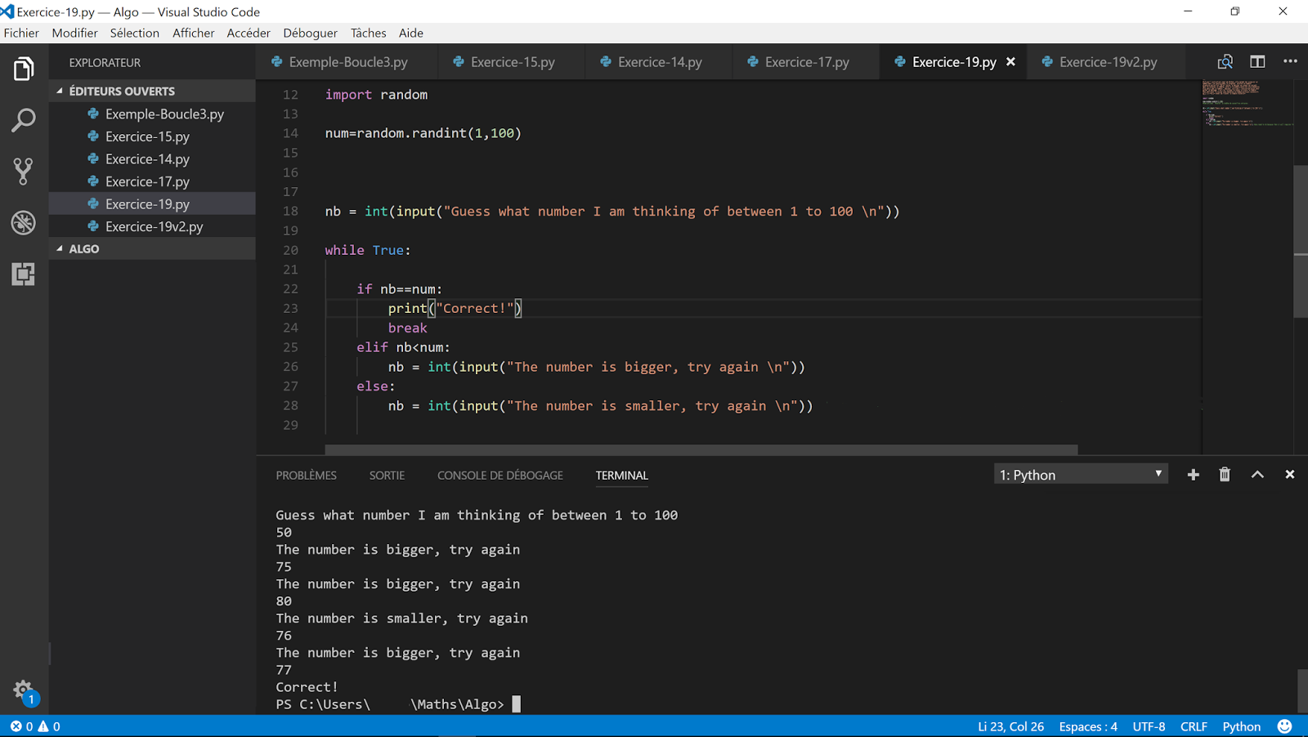Split the editor using the top-right icon
This screenshot has width=1308, height=737.
[1257, 61]
